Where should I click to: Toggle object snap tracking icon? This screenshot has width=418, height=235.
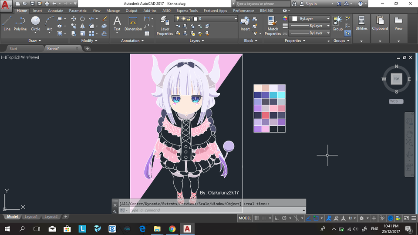point(308,218)
